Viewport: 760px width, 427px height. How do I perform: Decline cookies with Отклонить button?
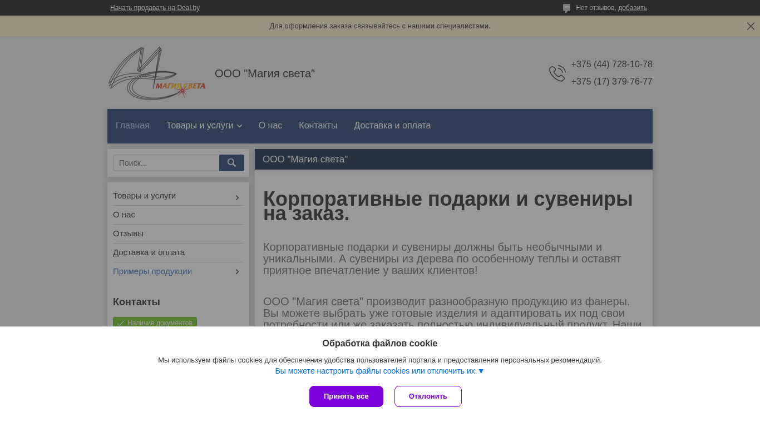[x=428, y=396]
